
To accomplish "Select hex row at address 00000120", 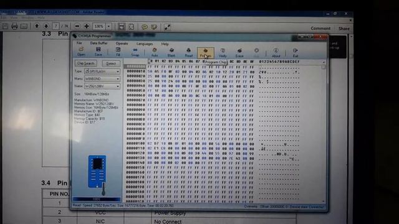I will click(136, 153).
